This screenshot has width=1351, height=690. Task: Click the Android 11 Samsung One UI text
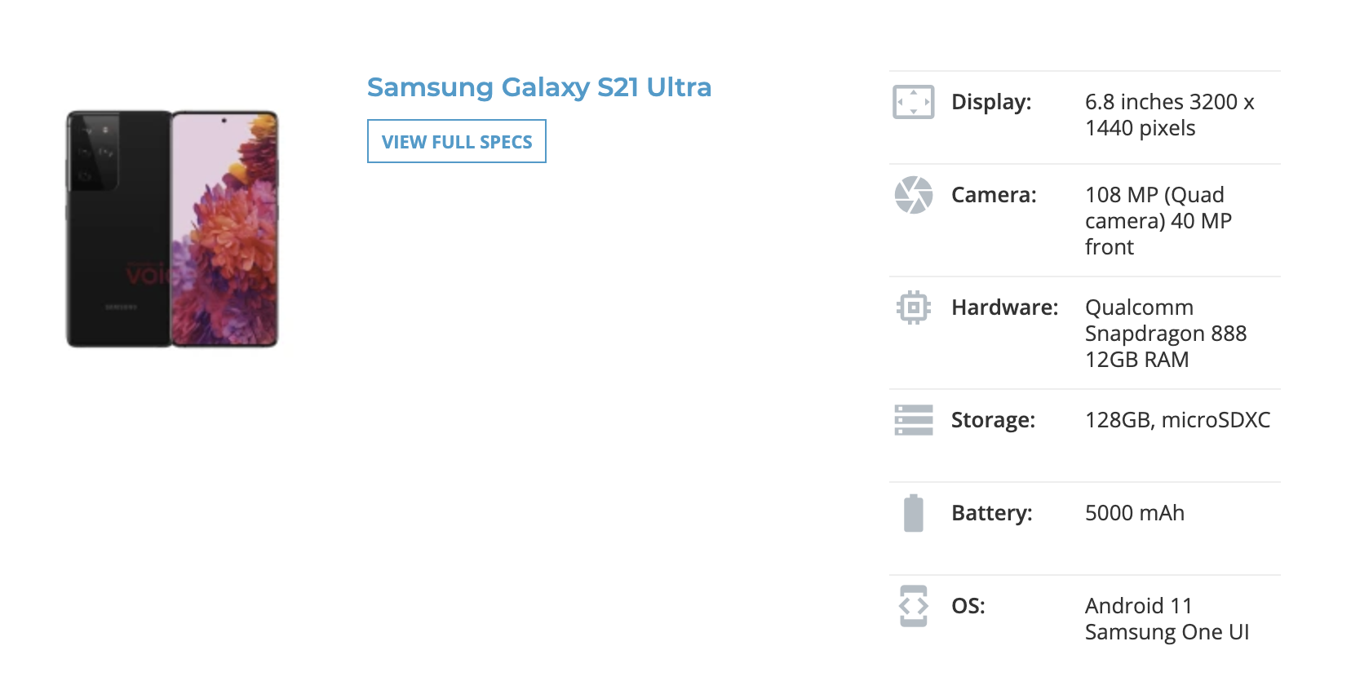pyautogui.click(x=1167, y=619)
